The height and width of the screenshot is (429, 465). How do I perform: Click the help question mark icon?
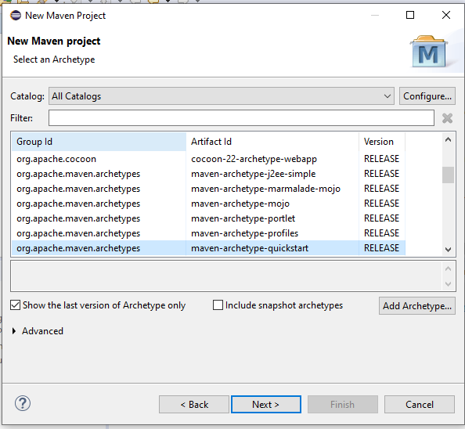click(x=23, y=403)
